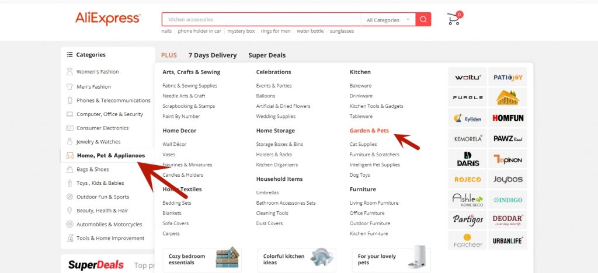Expand the All Categories dropdown
This screenshot has height=273, width=598.
point(388,20)
